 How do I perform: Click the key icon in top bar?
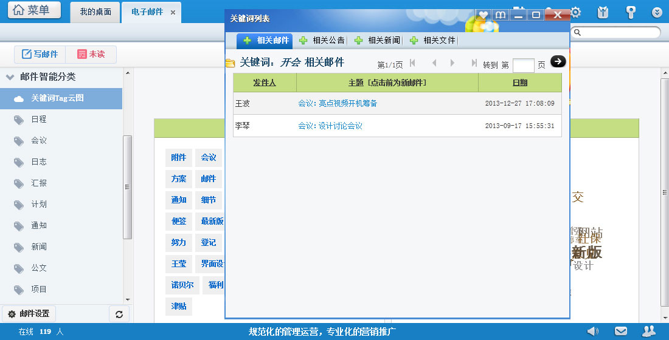(631, 12)
